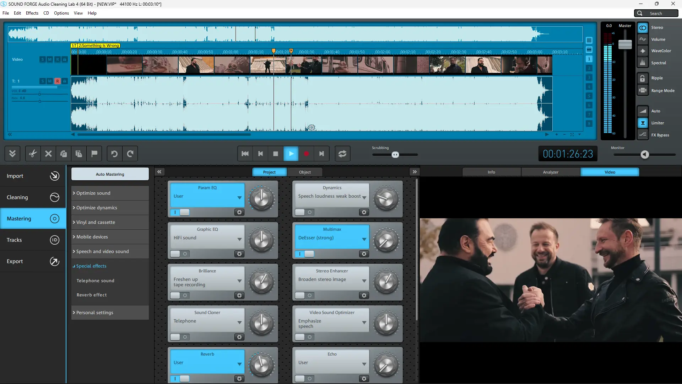The image size is (682, 384).
Task: Enable the Dynamics effect switch
Action: pyautogui.click(x=304, y=212)
